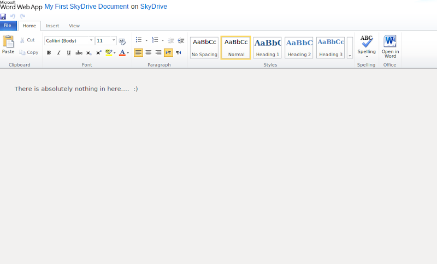Apply the Normal style
The width and height of the screenshot is (437, 264).
coord(236,47)
